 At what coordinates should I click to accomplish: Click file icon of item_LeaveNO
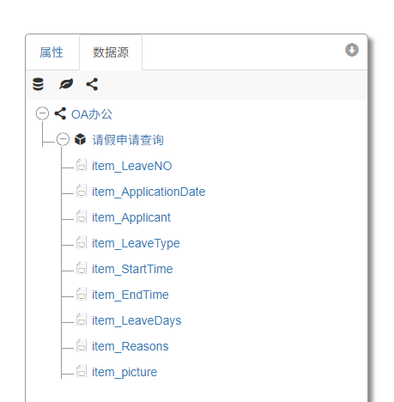[82, 166]
